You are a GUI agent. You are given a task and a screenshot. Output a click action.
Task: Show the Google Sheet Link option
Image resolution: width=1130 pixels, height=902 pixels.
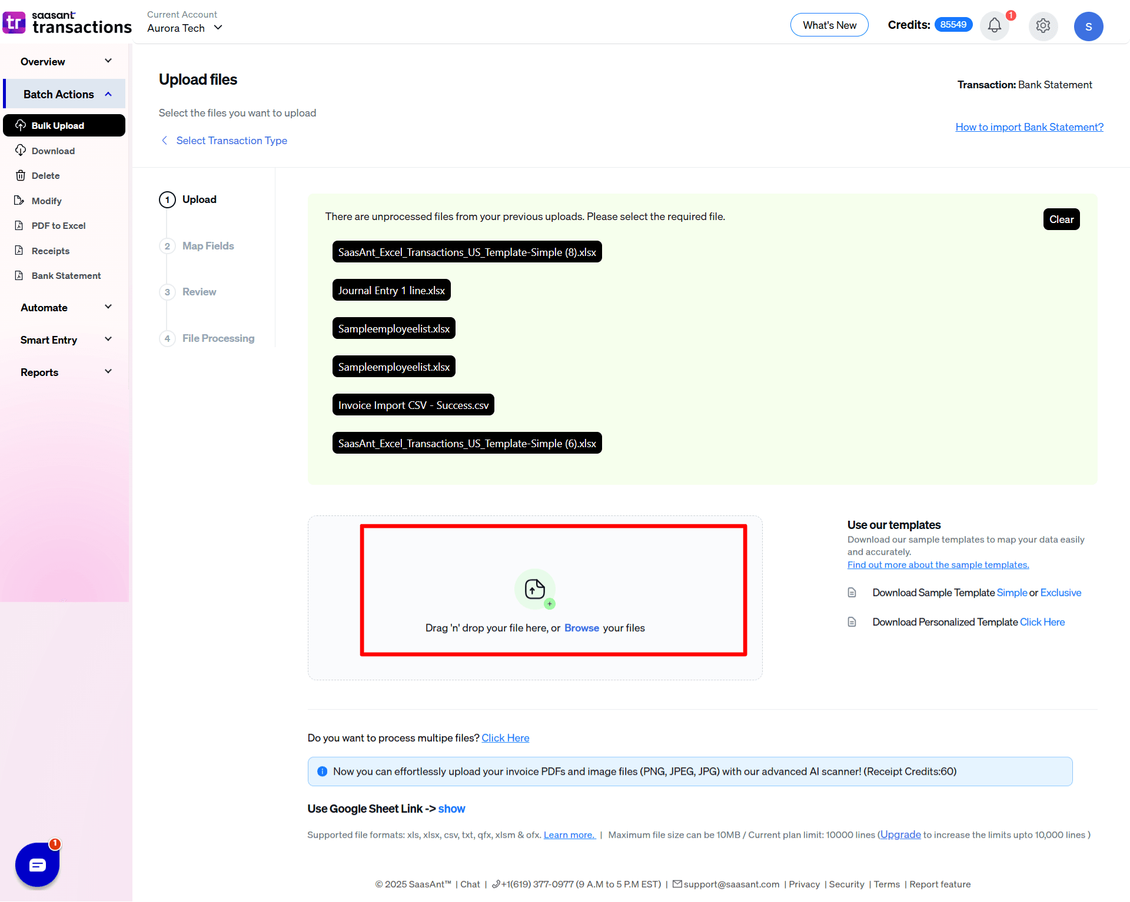451,808
